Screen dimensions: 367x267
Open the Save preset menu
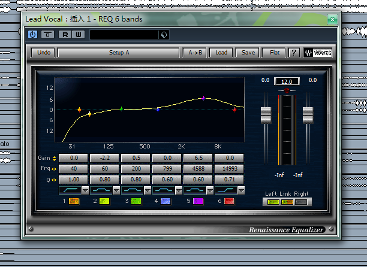point(248,53)
